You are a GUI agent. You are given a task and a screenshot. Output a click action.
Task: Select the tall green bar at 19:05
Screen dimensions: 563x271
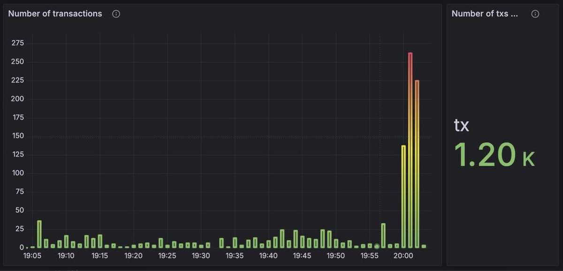(39, 234)
